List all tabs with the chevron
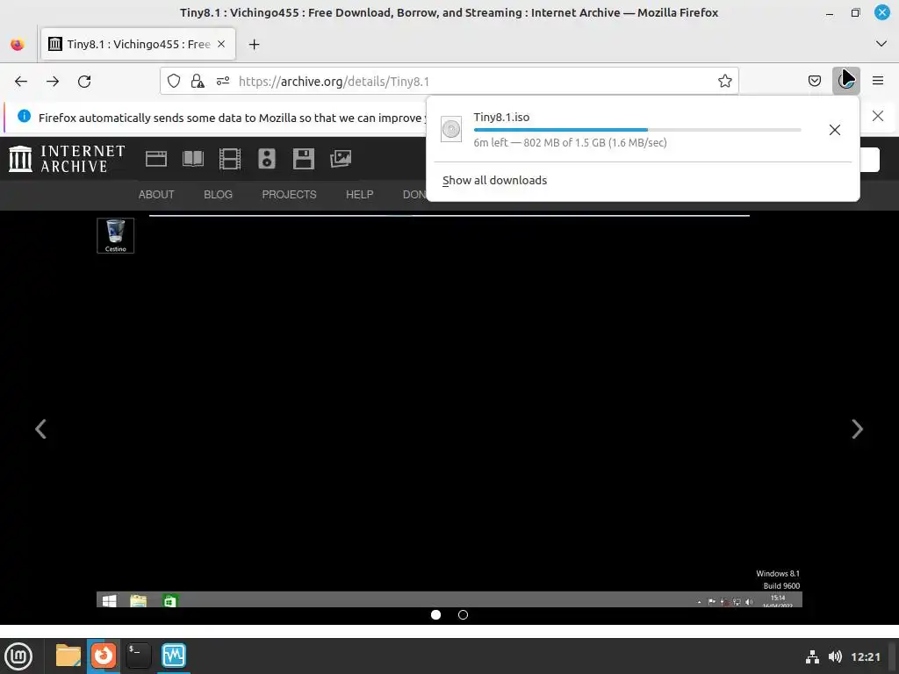Screen dimensions: 899x674 [x=881, y=44]
